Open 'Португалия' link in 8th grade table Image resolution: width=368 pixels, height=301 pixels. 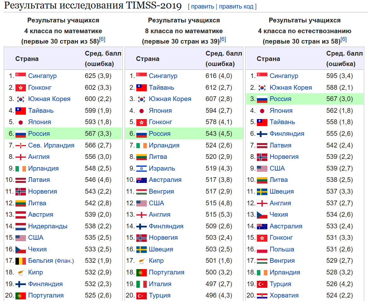pyautogui.click(x=167, y=272)
